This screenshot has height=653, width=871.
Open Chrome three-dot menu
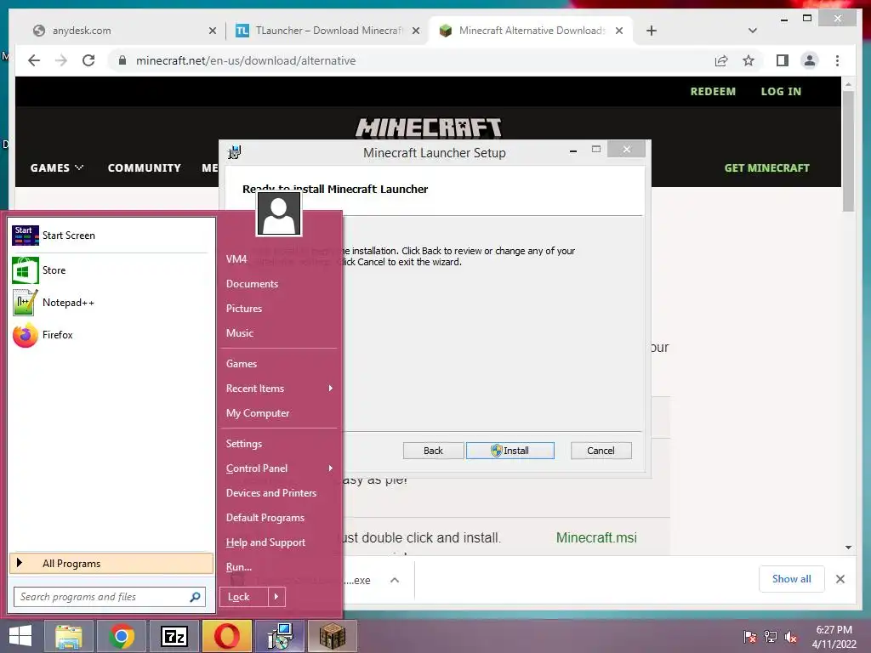837,60
